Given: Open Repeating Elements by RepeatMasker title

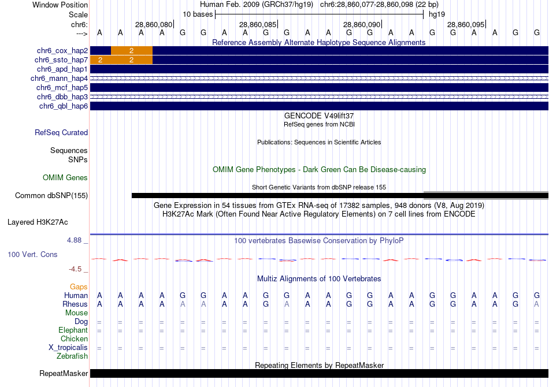Looking at the screenshot, I should coord(319,365).
